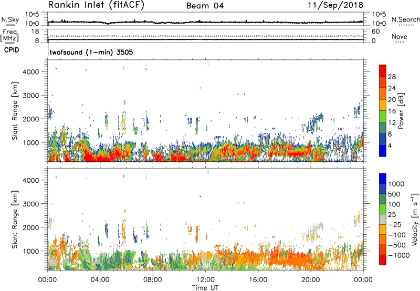Click the '-1000' Velocity color bar label

coord(398,255)
